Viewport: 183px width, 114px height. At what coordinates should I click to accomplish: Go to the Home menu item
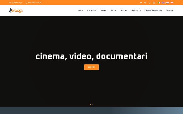[x=80, y=10]
